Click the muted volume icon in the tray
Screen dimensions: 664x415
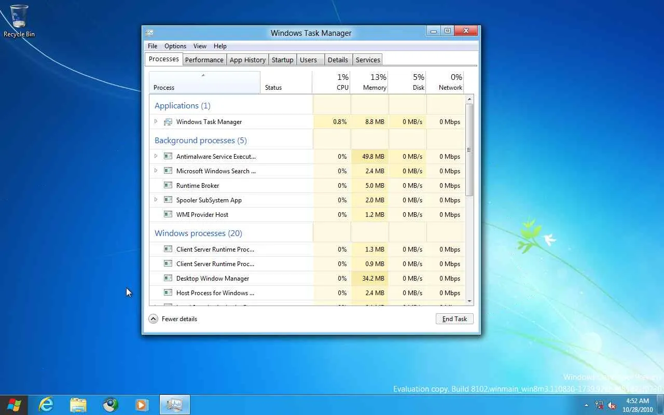coord(612,405)
